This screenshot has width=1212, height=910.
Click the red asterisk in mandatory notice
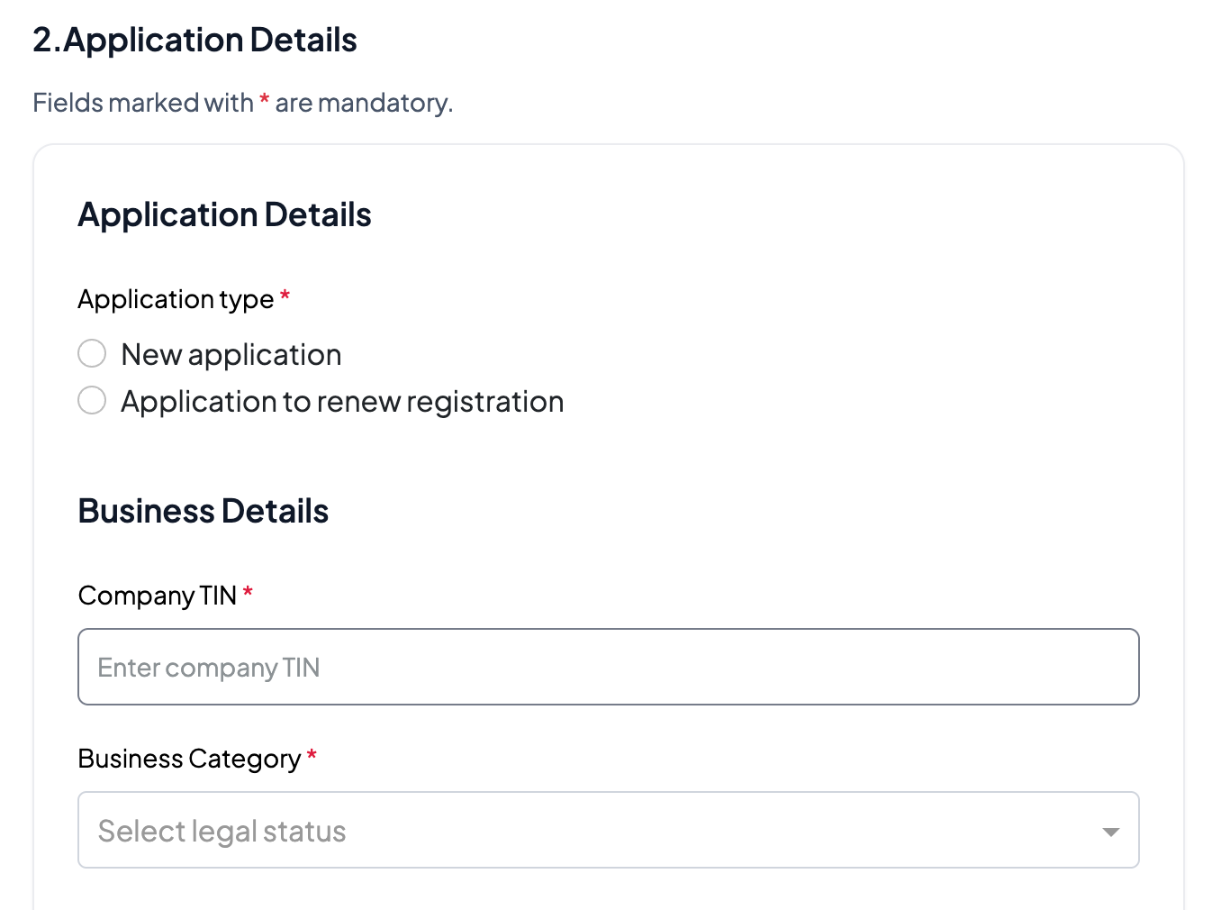[x=265, y=100]
